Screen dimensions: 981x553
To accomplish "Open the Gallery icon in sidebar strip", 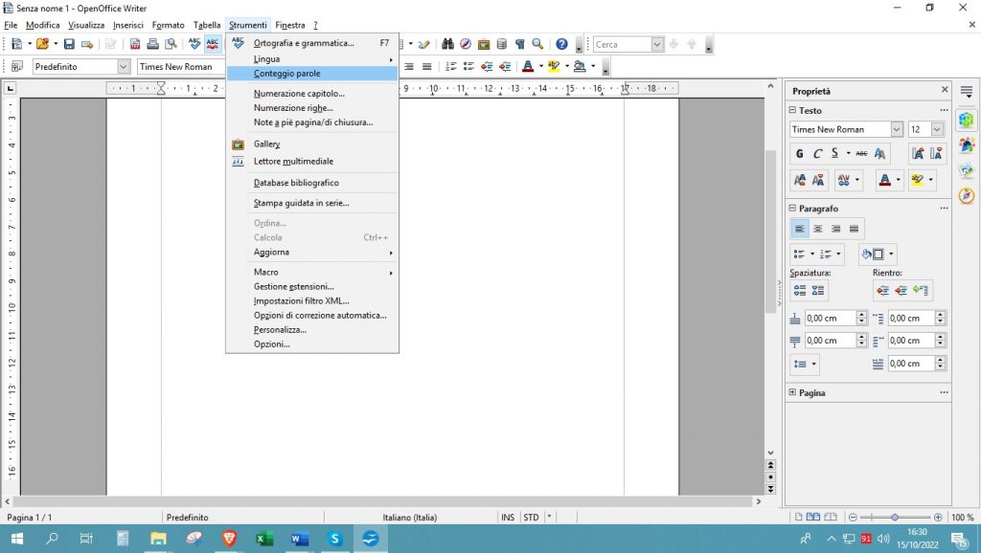I will pos(967,170).
